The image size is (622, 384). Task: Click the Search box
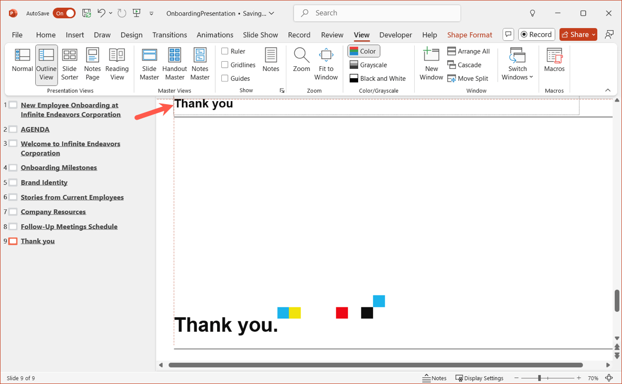377,13
